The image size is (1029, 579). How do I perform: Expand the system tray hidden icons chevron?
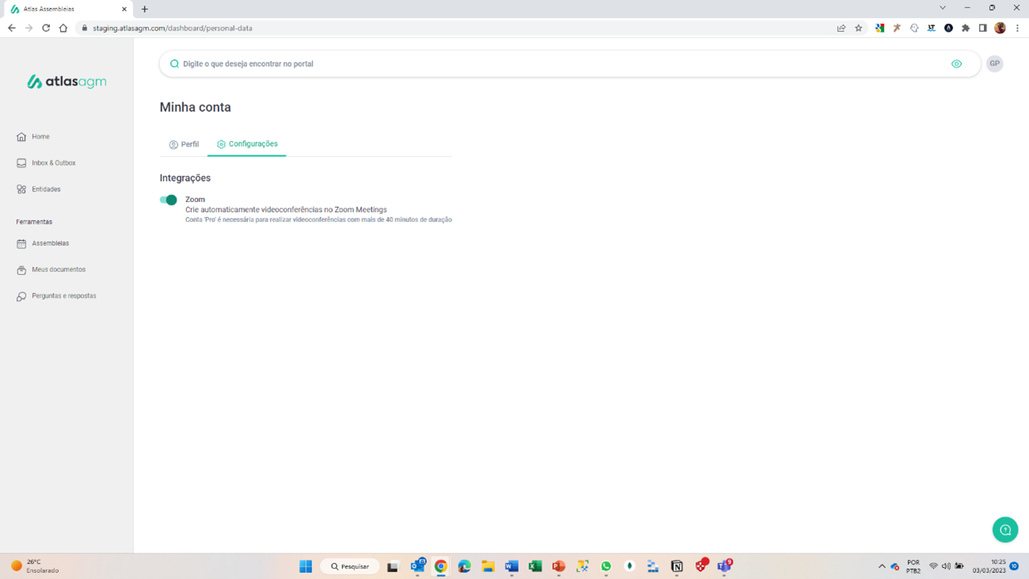[882, 566]
